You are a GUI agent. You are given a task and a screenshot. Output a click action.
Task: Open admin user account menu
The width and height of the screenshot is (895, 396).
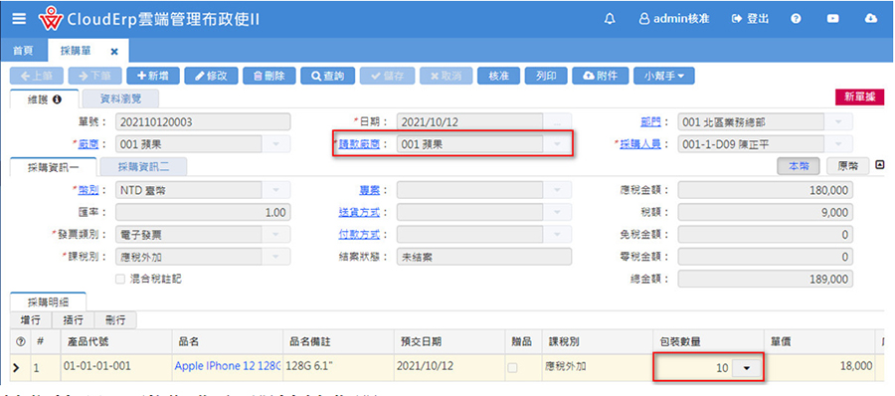(x=673, y=18)
